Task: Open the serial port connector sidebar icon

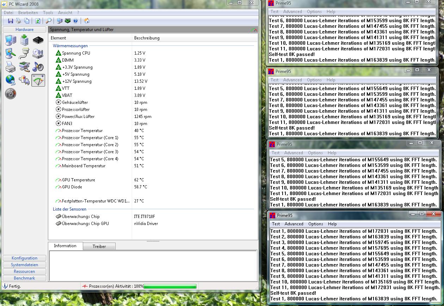Action: 24,54
